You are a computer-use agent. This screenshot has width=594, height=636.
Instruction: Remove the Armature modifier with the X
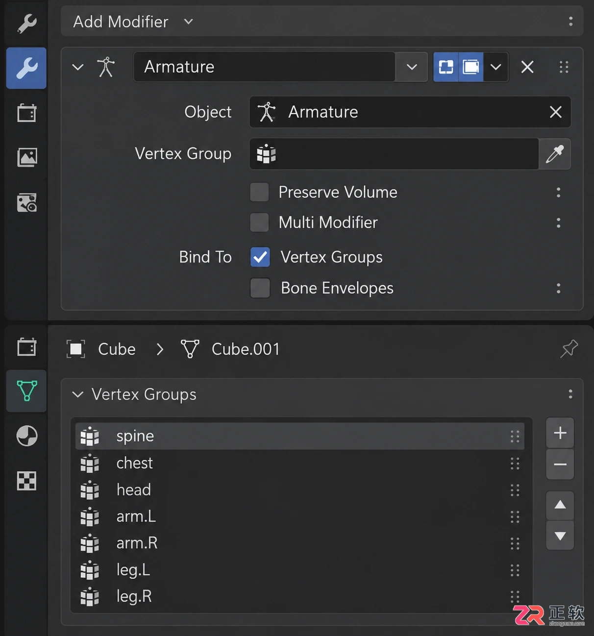[x=527, y=67]
